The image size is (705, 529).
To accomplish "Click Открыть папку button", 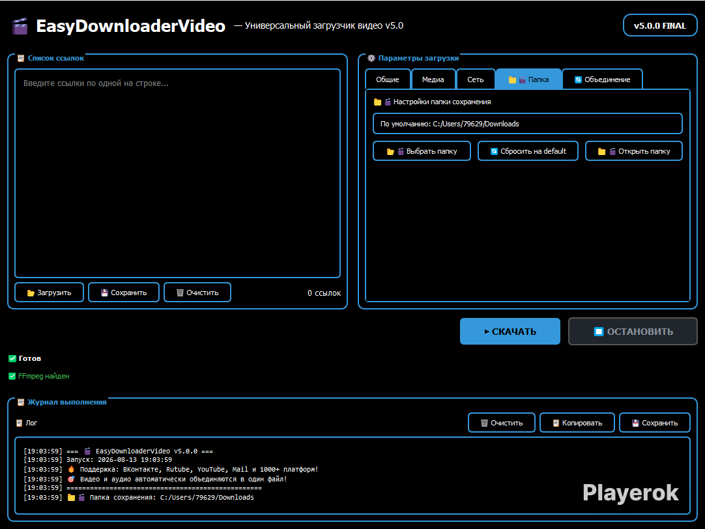I will click(x=633, y=151).
